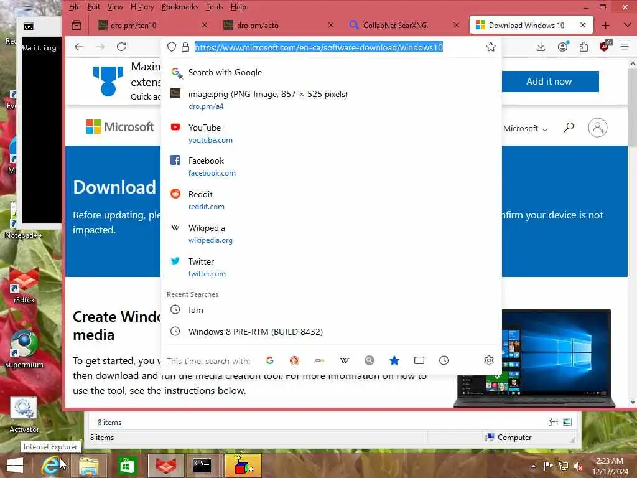Search this time with DuckDuckGo
The height and width of the screenshot is (478, 637).
click(x=294, y=360)
